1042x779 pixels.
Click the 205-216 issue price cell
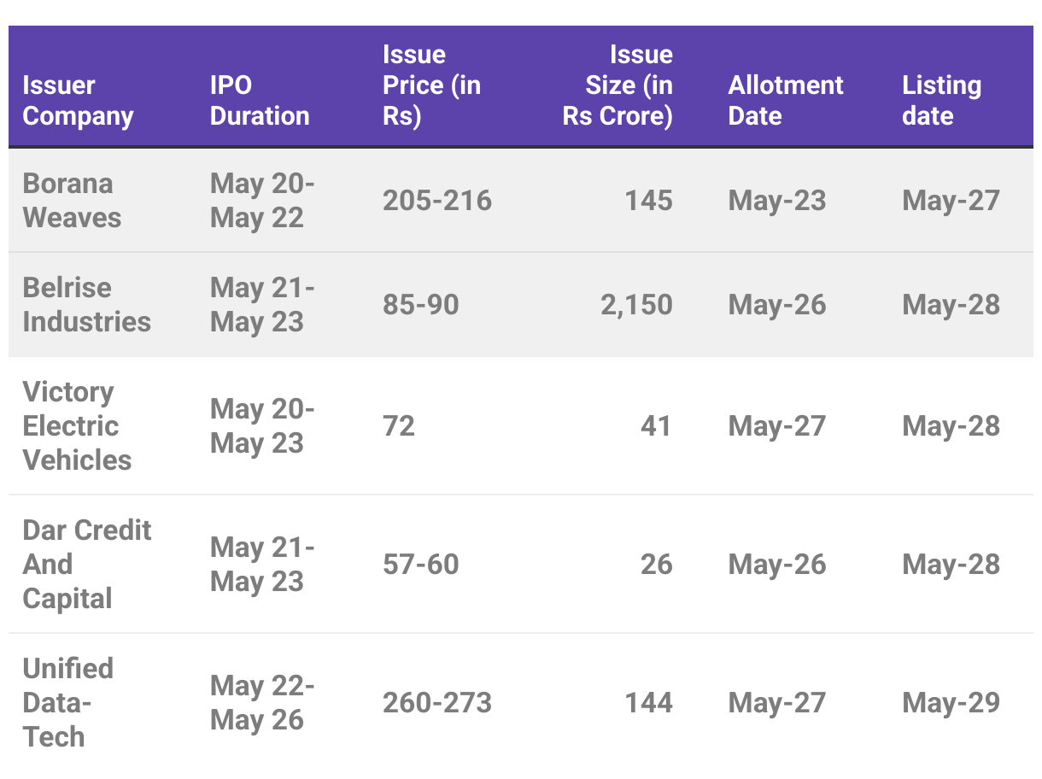(437, 201)
